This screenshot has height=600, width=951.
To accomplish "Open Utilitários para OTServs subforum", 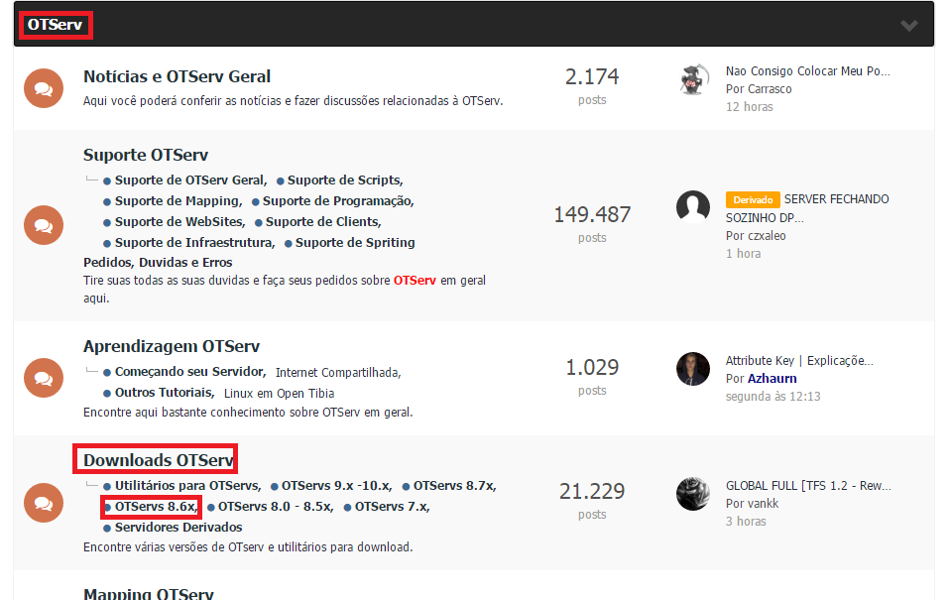I will [x=187, y=486].
